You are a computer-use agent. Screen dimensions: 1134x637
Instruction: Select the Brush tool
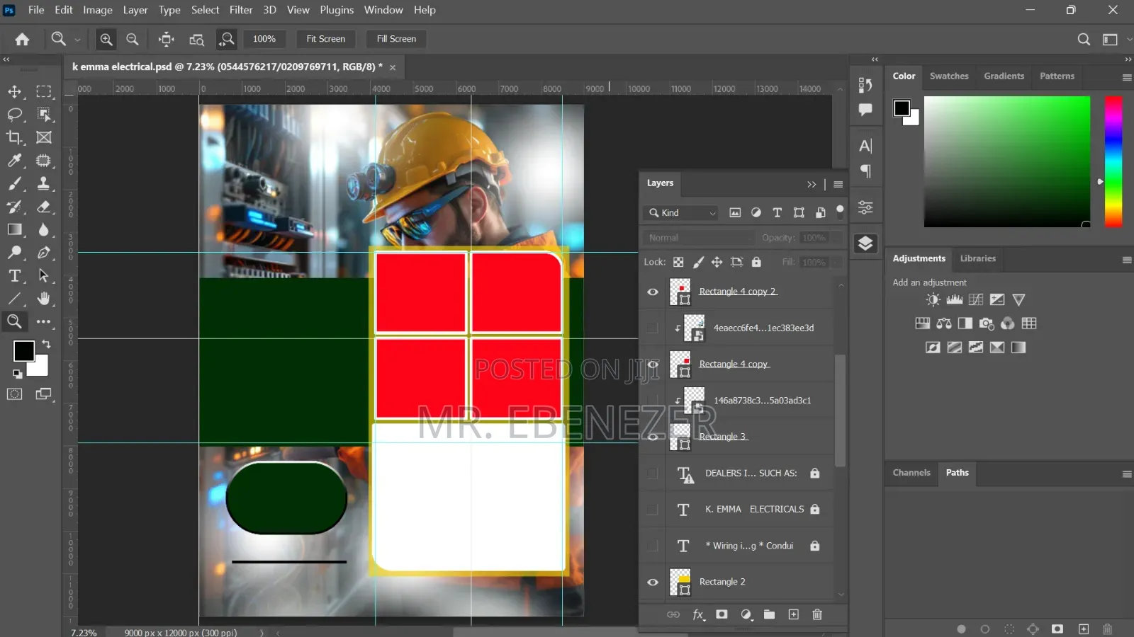click(x=14, y=183)
